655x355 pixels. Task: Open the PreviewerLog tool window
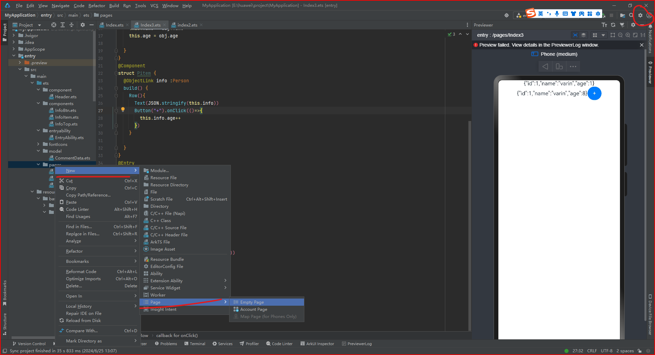[x=357, y=343]
